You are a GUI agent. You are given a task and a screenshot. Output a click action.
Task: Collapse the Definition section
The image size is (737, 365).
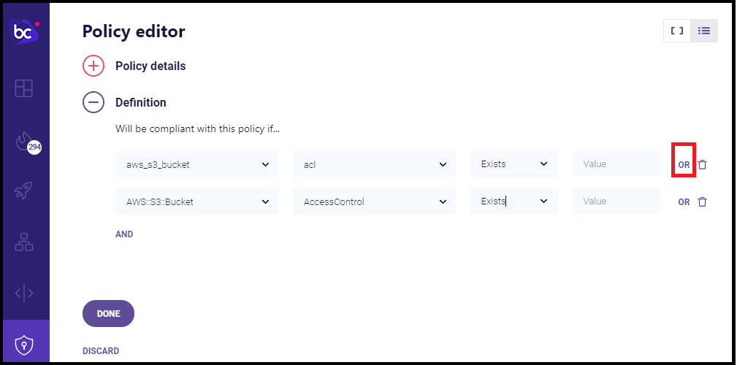[93, 102]
